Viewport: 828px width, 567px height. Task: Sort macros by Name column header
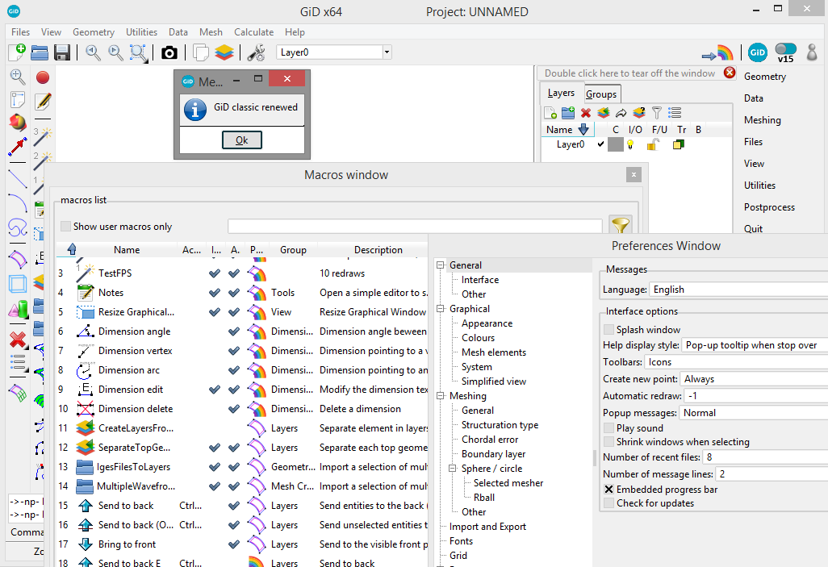[127, 250]
